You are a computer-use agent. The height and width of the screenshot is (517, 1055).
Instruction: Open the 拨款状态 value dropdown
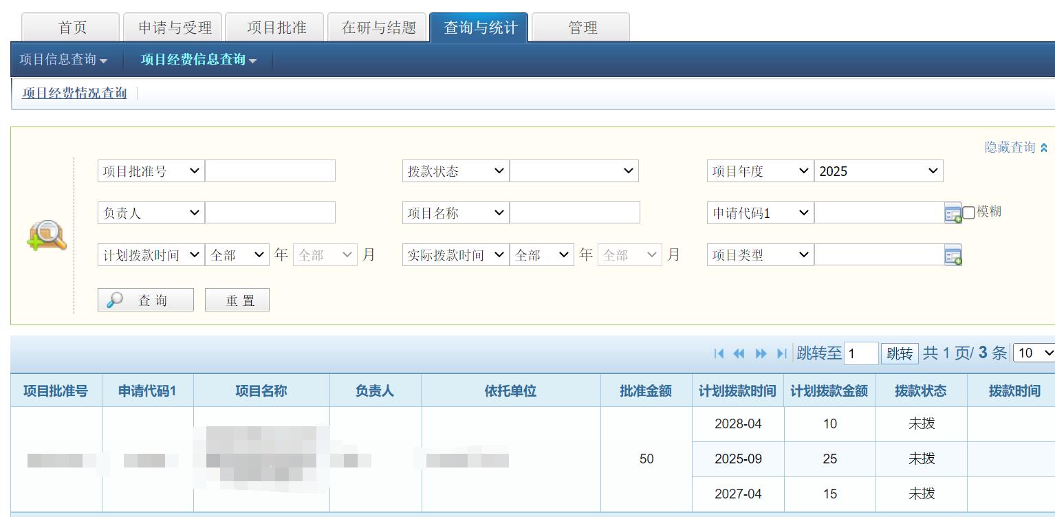pos(574,171)
